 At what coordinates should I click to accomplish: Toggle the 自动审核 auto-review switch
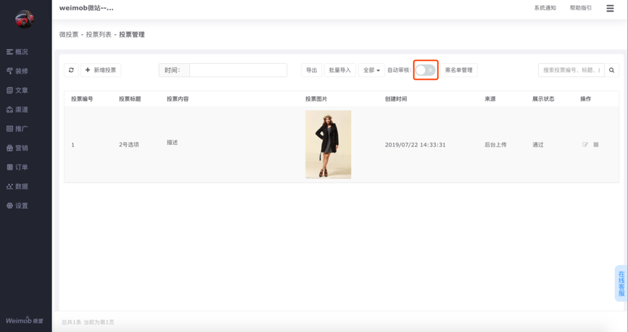pos(426,70)
